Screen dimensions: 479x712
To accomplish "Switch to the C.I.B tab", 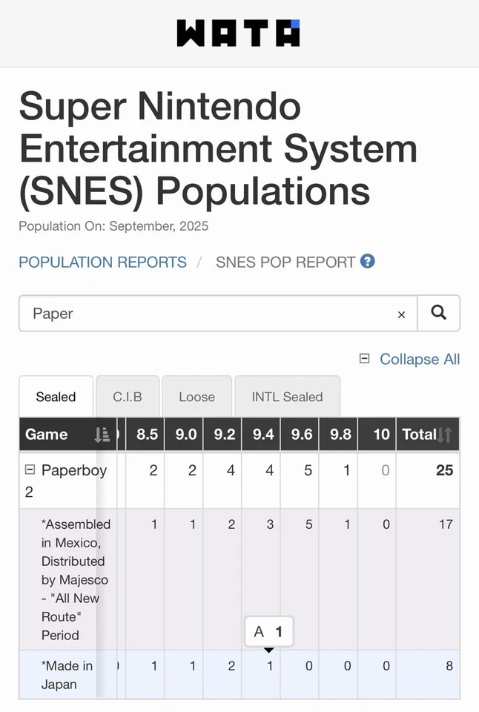I will 128,397.
